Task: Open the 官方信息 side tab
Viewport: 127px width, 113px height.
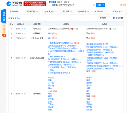Action: pyautogui.click(x=4, y=16)
